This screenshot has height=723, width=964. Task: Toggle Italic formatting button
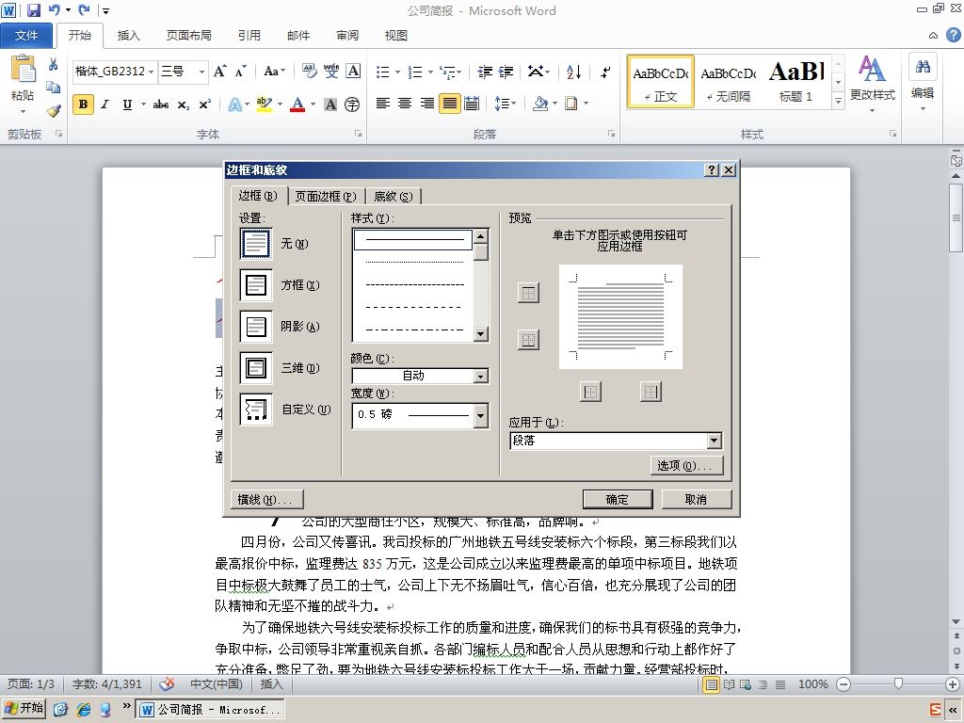pos(105,104)
